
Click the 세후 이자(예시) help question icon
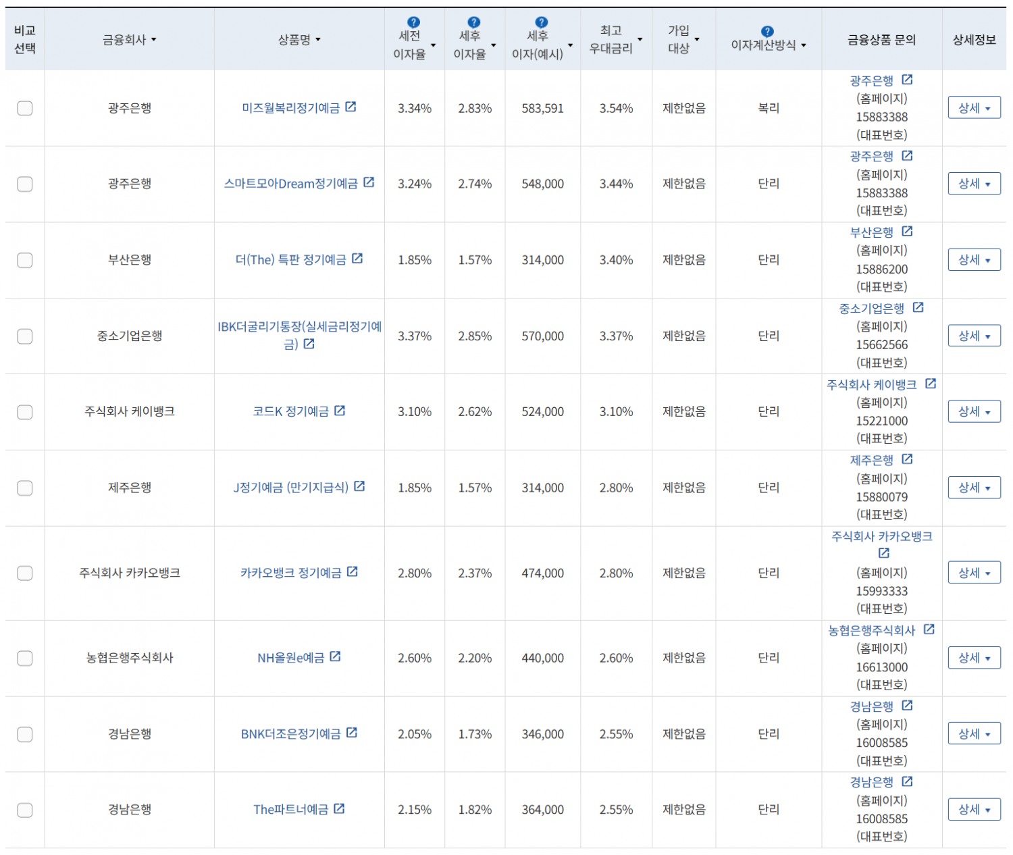click(542, 22)
